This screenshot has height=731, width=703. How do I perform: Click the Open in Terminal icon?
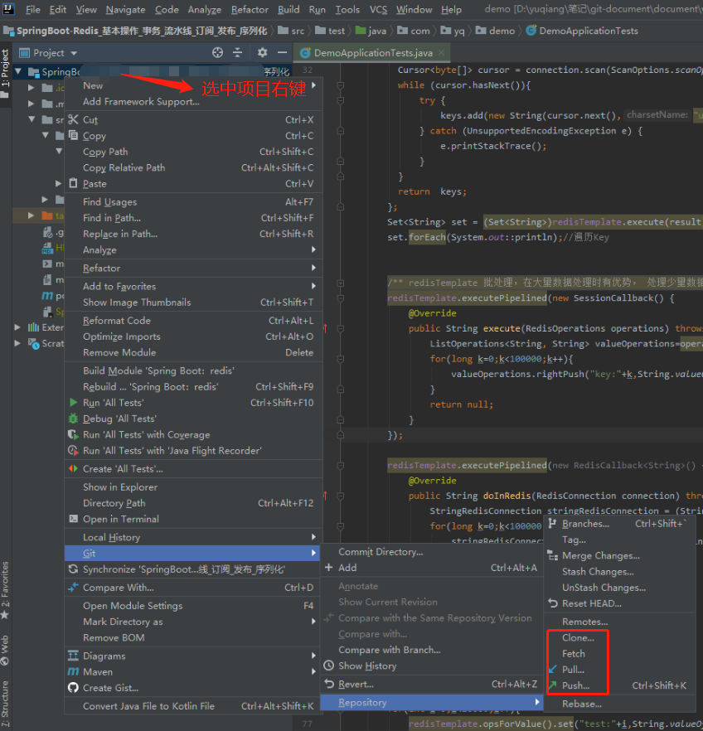[x=73, y=519]
